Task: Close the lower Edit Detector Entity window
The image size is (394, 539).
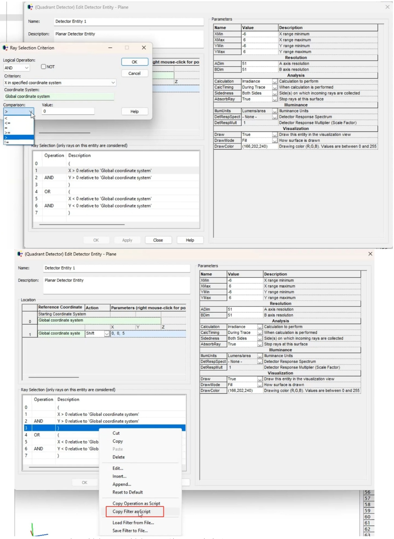Action: 370,254
